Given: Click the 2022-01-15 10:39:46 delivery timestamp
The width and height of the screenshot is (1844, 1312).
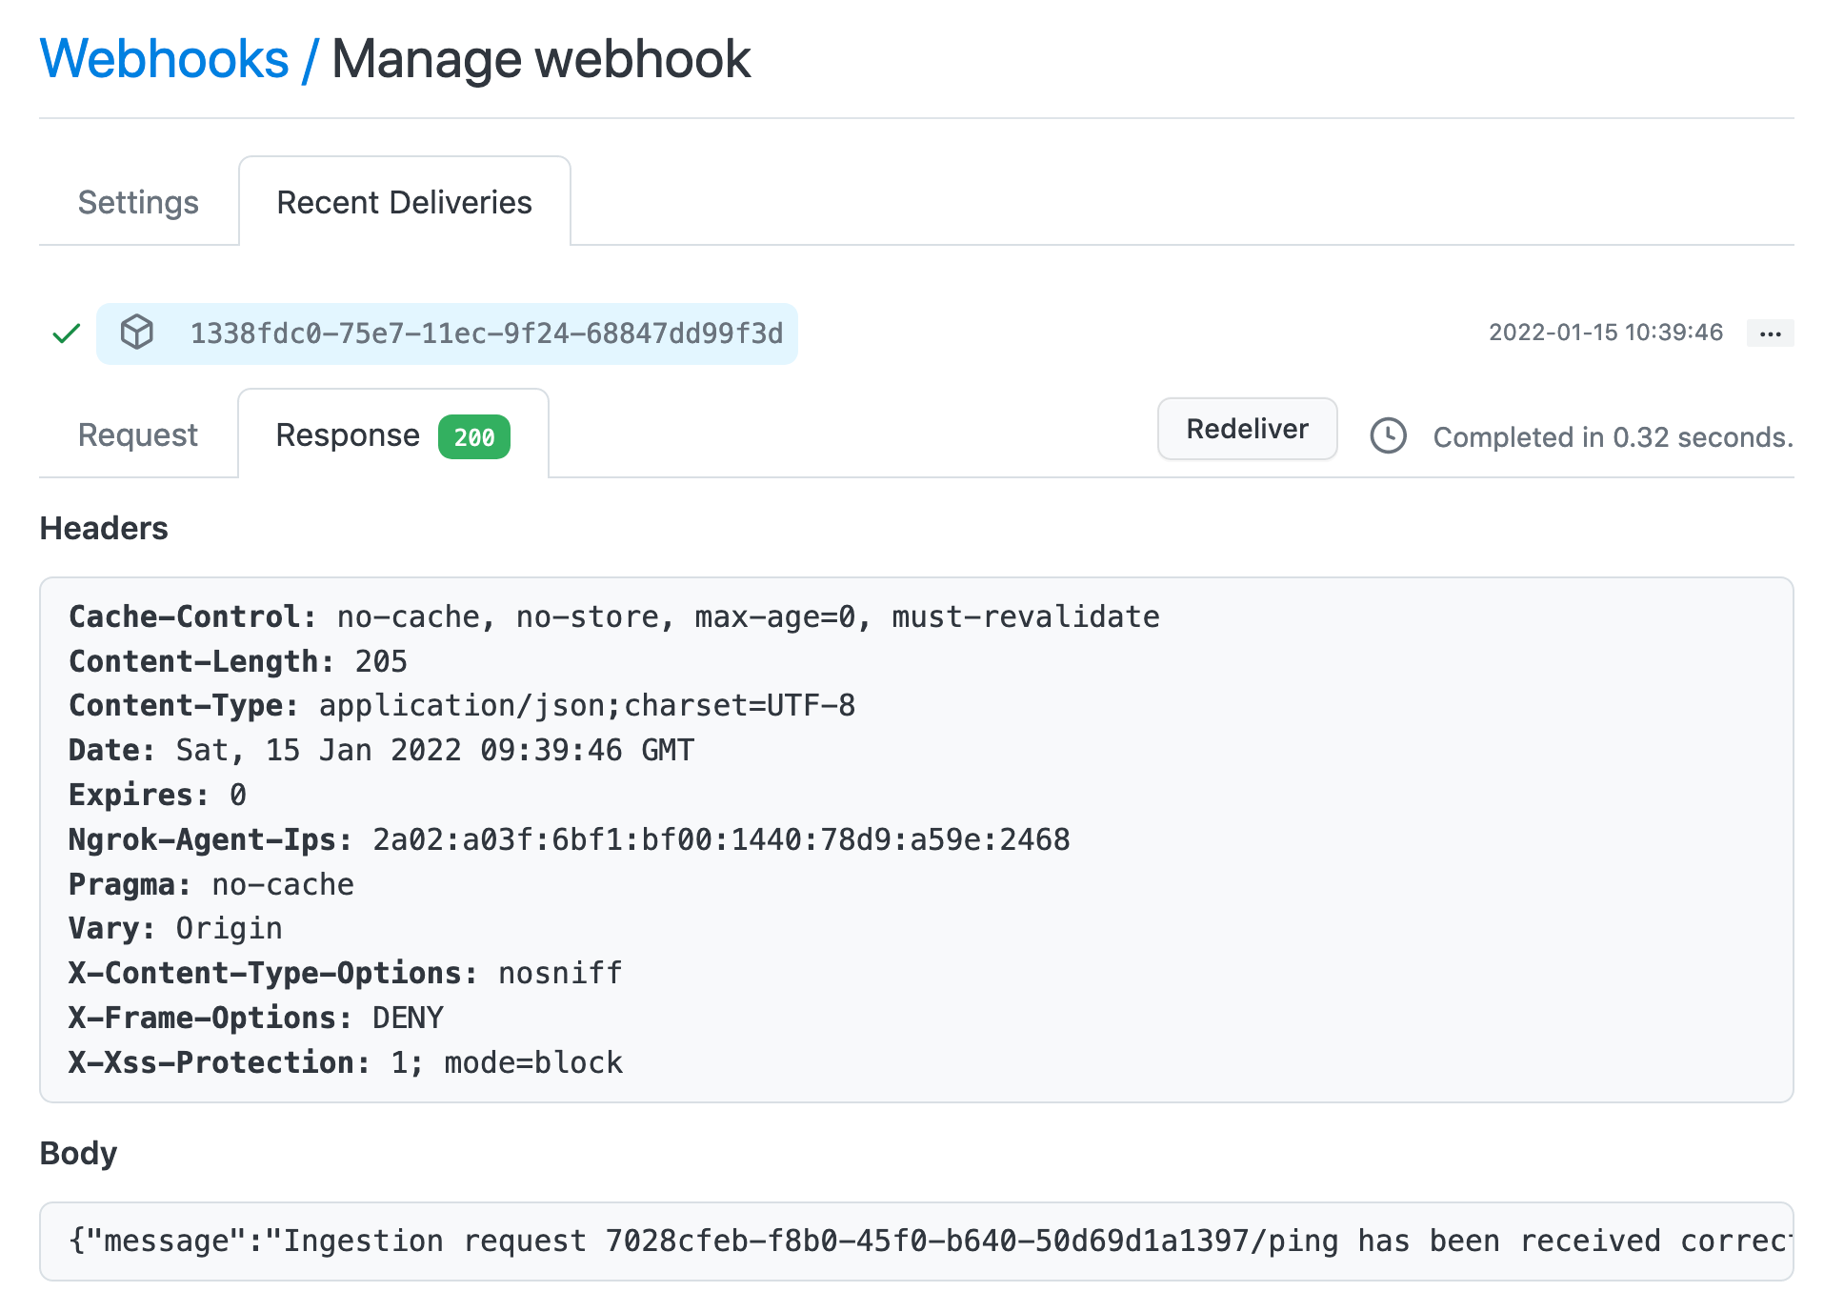Looking at the screenshot, I should (x=1605, y=333).
